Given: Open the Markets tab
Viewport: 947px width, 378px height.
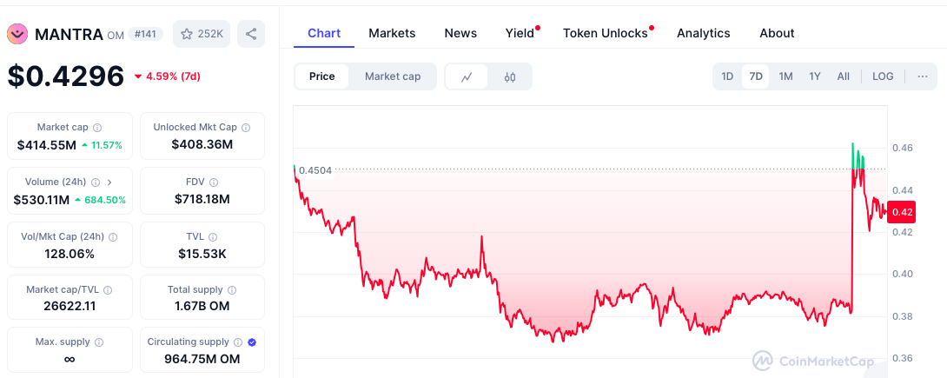Looking at the screenshot, I should pyautogui.click(x=392, y=33).
